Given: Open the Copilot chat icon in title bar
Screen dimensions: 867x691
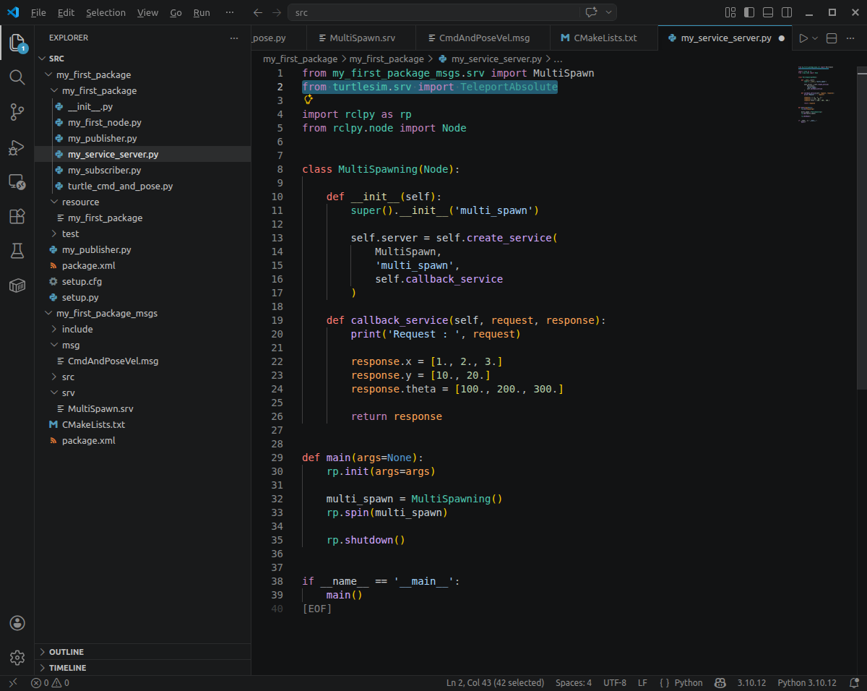Looking at the screenshot, I should (591, 12).
